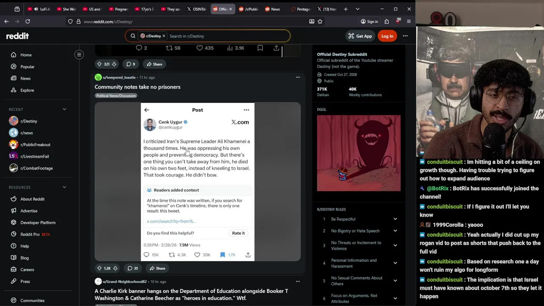
Task: Open the Firefox hamburger menu
Action: (x=409, y=21)
